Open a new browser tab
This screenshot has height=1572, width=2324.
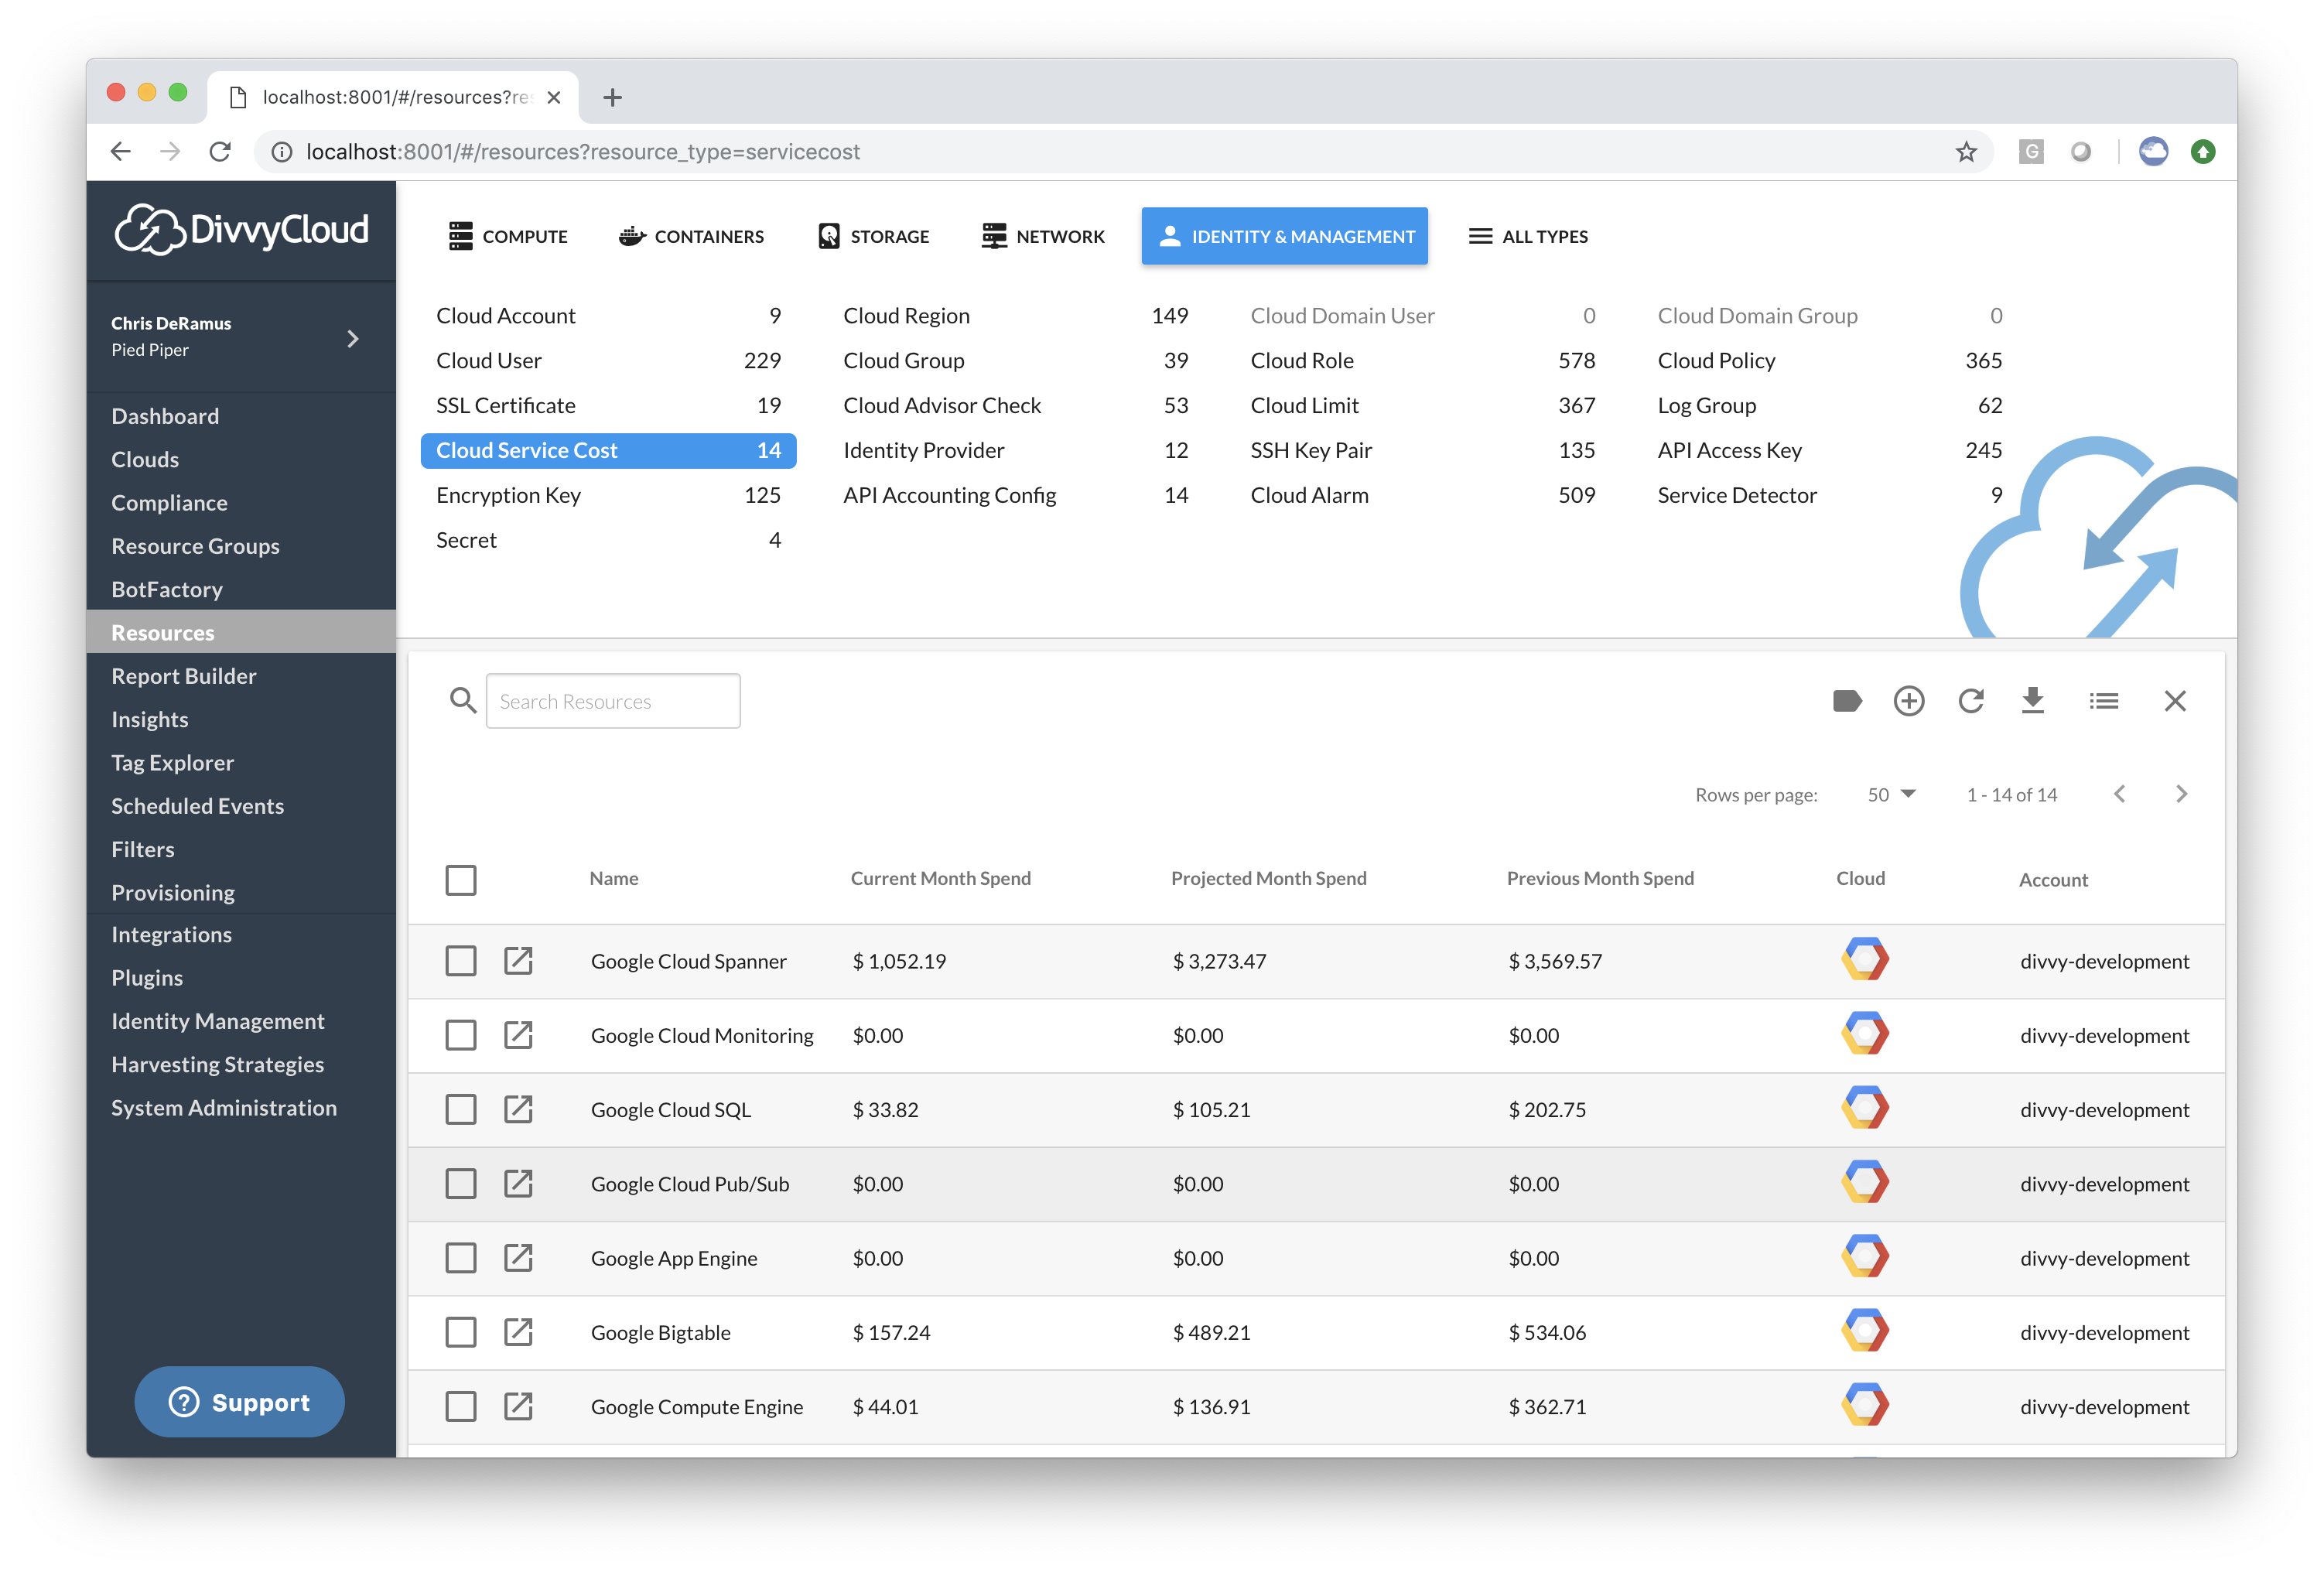[612, 97]
